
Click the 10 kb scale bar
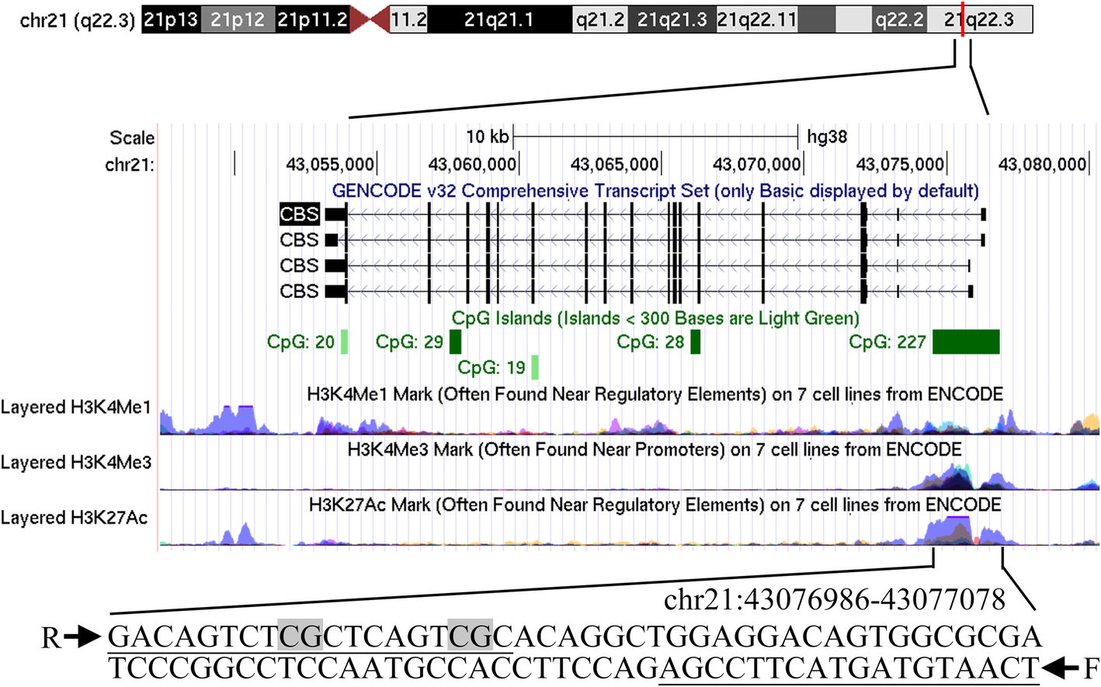(655, 137)
